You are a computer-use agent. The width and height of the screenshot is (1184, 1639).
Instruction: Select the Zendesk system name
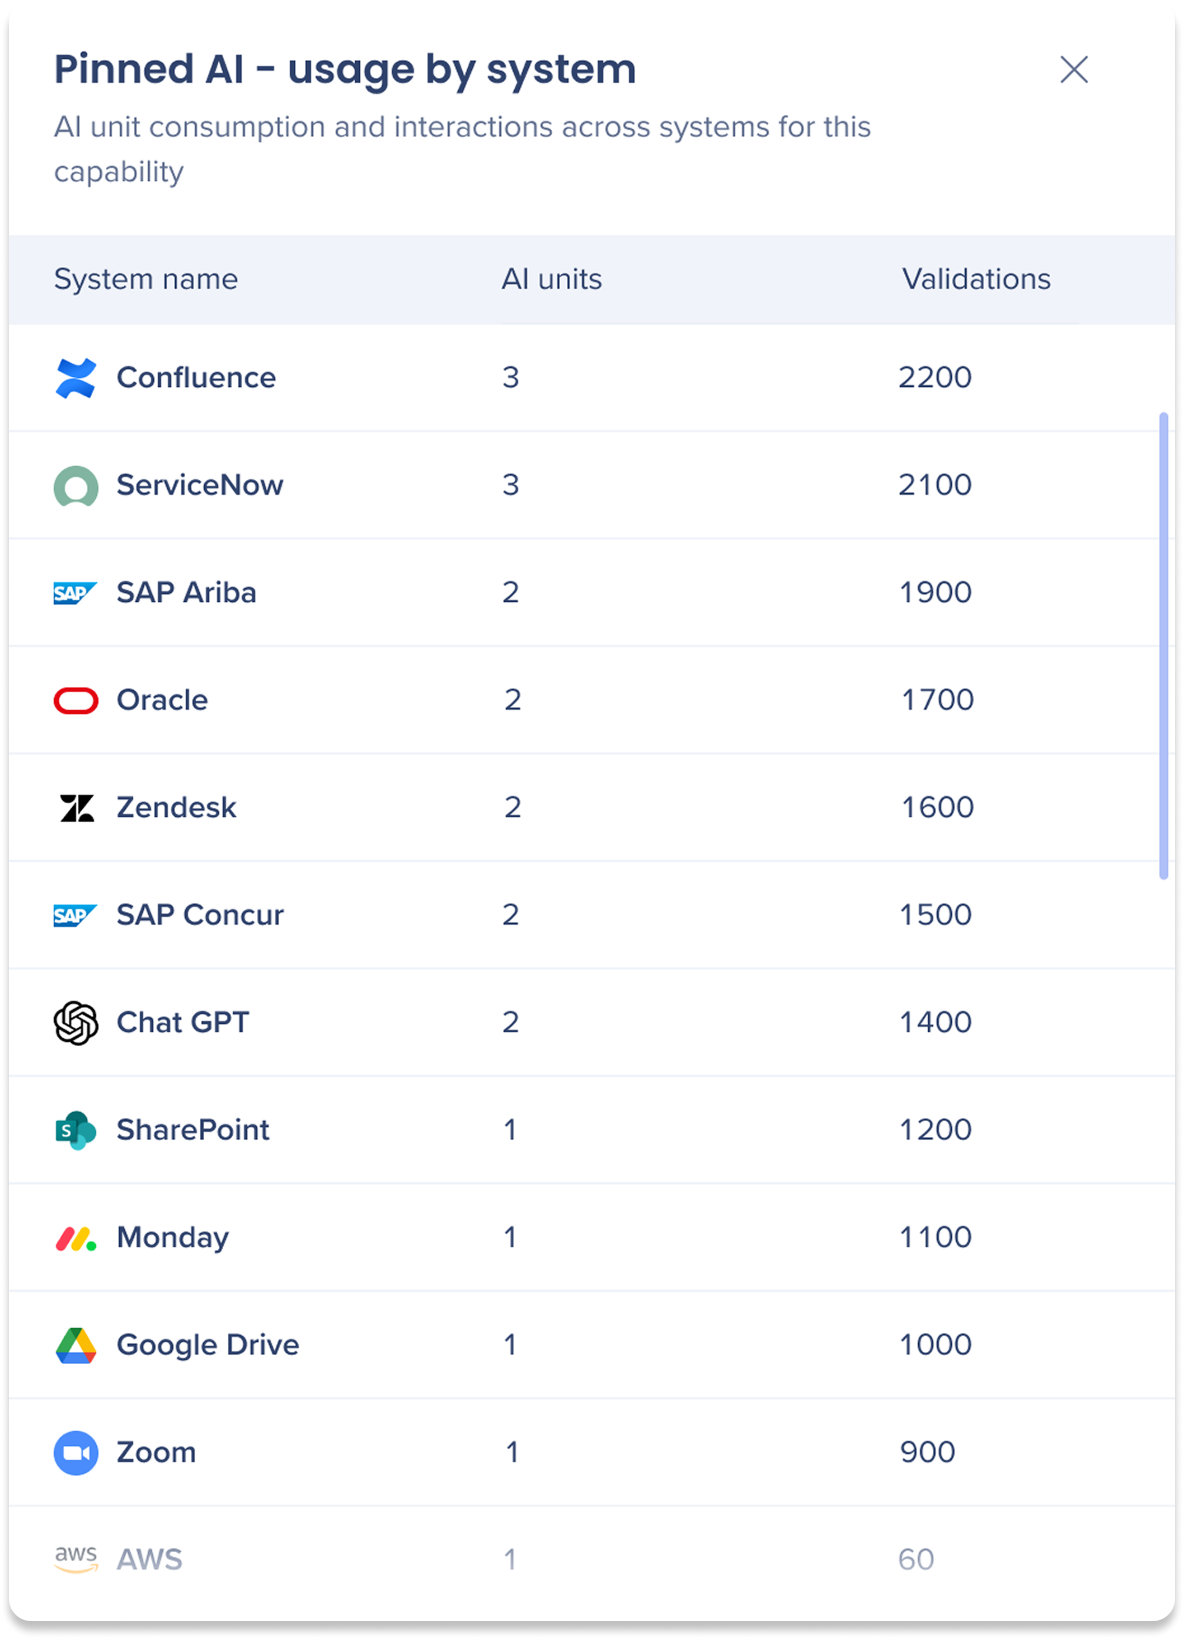pos(176,807)
